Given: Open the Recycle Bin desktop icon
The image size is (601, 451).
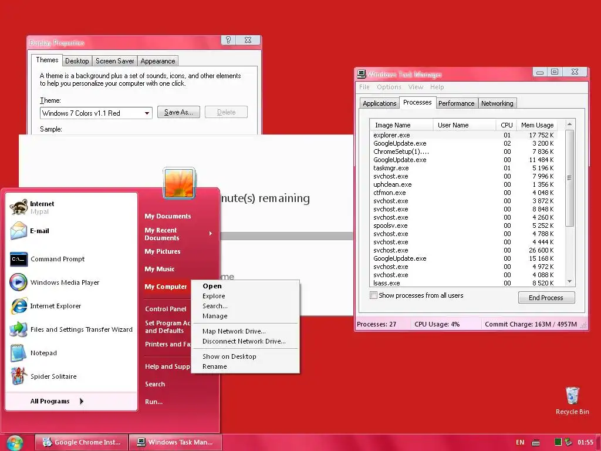Looking at the screenshot, I should click(x=572, y=396).
